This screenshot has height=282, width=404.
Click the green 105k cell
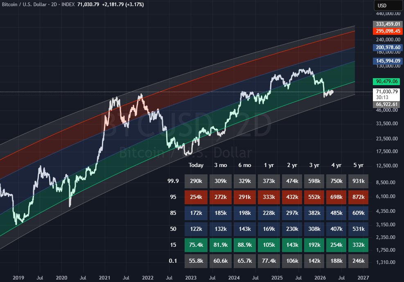(269, 245)
